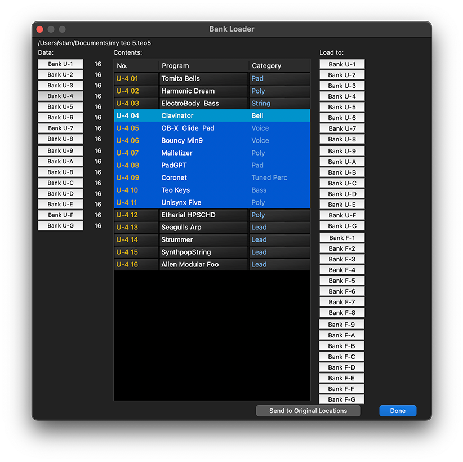Load to Bank F-8 destination

point(342,313)
